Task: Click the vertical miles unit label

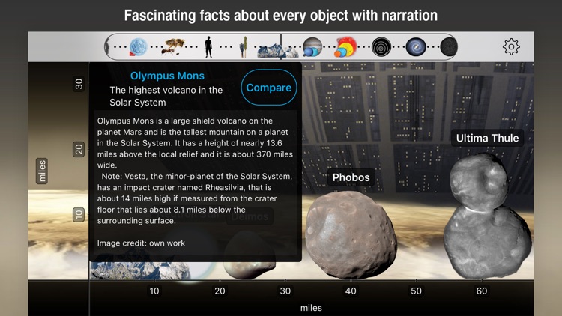Action: 42,171
